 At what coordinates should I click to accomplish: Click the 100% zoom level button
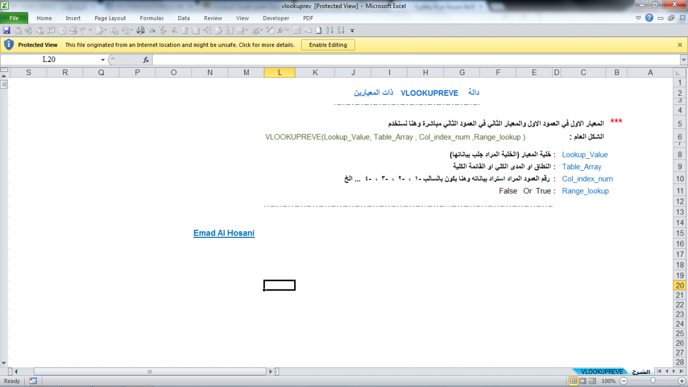[608, 381]
